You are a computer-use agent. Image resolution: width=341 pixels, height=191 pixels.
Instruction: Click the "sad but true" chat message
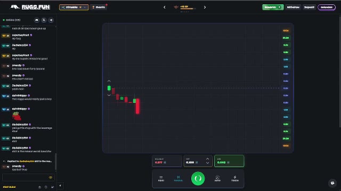pyautogui.click(x=20, y=170)
